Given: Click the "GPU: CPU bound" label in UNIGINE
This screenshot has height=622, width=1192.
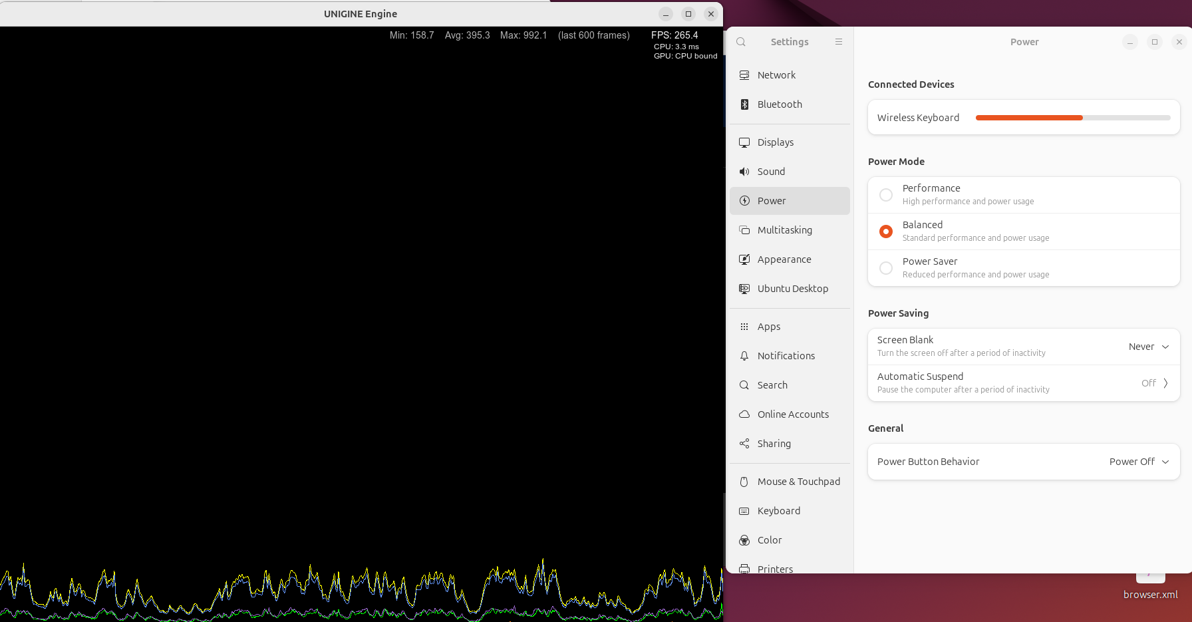Looking at the screenshot, I should coord(685,56).
